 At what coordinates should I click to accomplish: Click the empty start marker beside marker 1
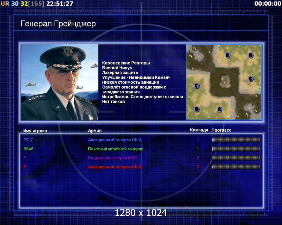pyautogui.click(x=250, y=55)
